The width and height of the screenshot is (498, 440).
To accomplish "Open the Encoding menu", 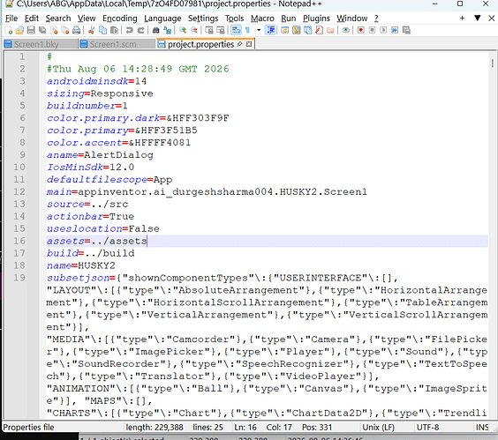I will click(x=120, y=19).
